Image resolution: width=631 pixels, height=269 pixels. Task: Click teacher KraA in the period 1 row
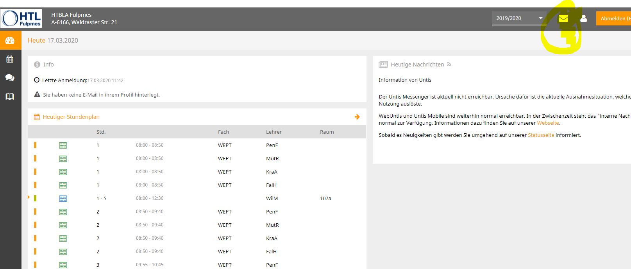pyautogui.click(x=272, y=172)
